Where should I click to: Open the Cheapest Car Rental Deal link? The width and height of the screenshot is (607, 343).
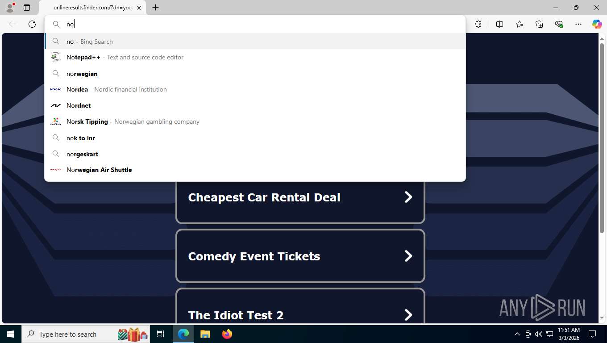pos(300,197)
